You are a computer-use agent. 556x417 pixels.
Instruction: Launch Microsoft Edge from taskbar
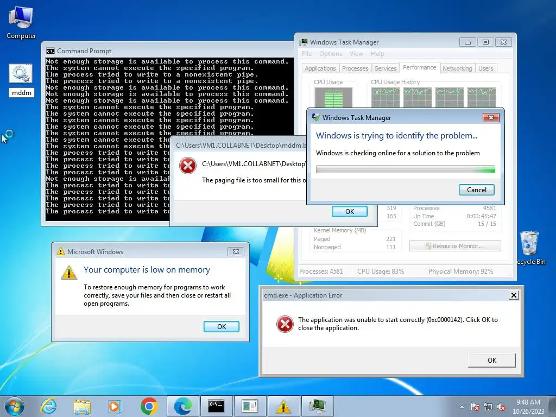pyautogui.click(x=183, y=406)
